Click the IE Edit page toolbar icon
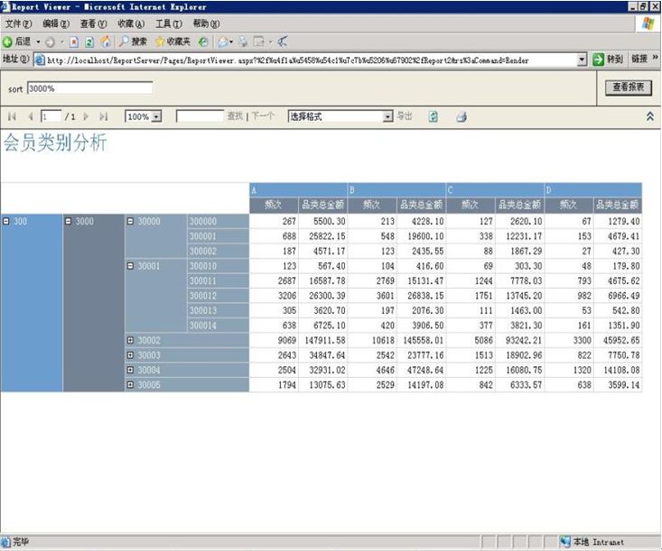This screenshot has width=662, height=551. [x=258, y=41]
